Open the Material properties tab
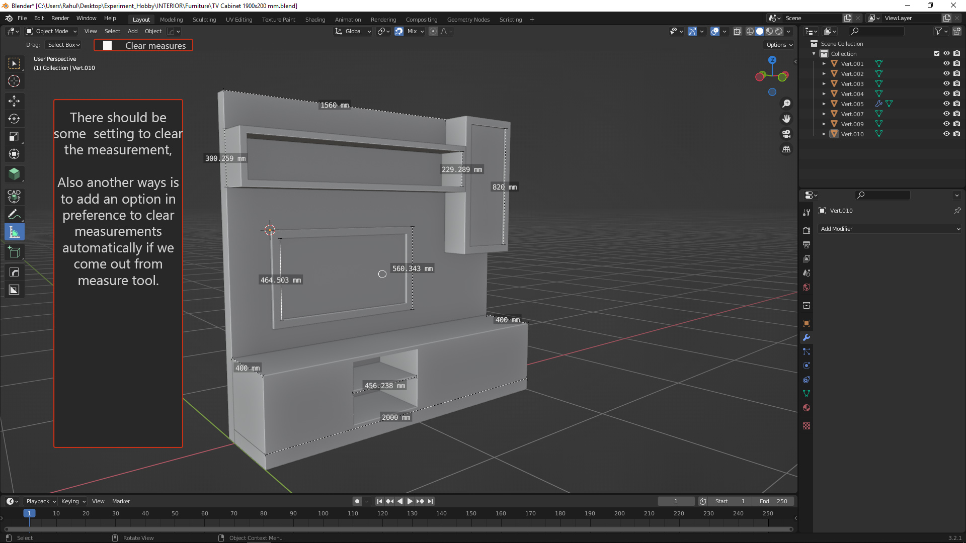Viewport: 966px width, 543px height. point(807,408)
